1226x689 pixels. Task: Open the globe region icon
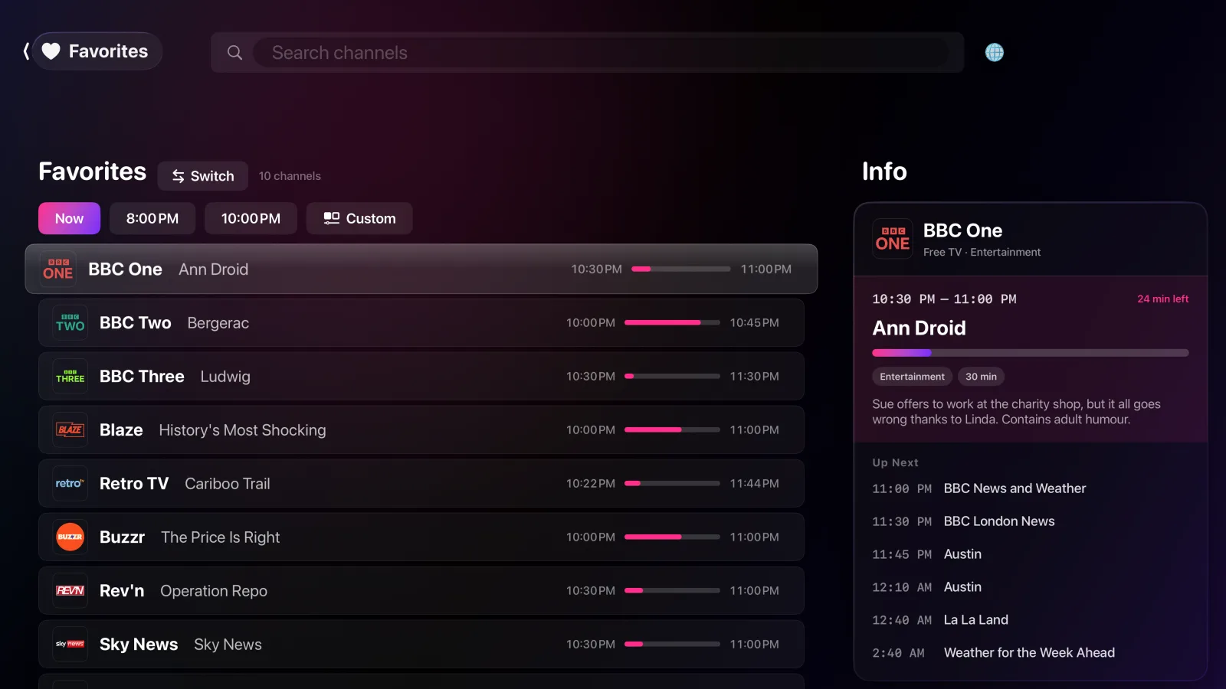click(994, 52)
